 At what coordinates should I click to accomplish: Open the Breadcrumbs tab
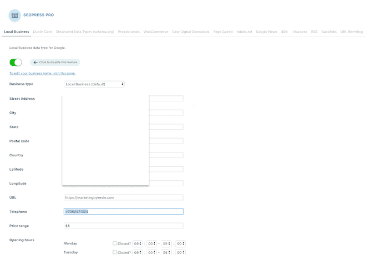point(129,32)
